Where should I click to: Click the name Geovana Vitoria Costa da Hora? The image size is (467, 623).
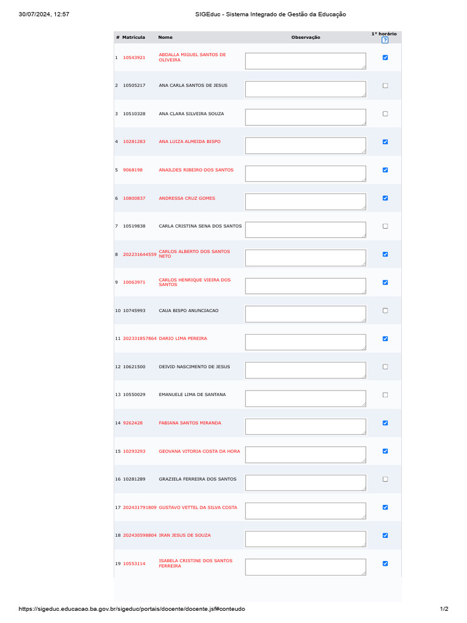(199, 451)
